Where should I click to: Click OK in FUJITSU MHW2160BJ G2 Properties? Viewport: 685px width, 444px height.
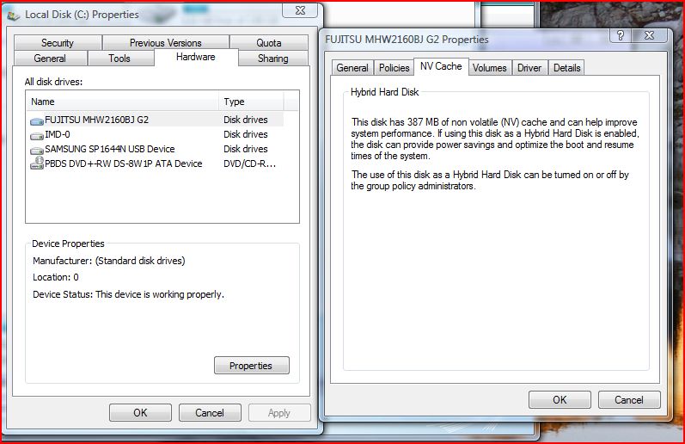point(560,399)
